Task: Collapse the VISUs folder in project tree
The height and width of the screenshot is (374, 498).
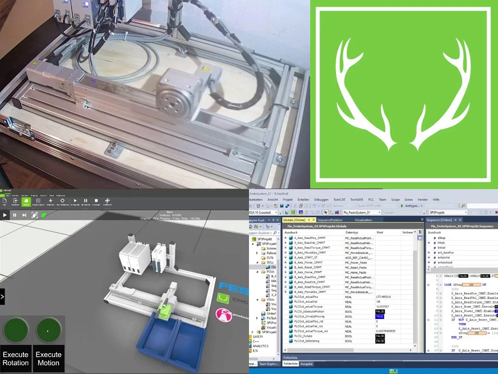Action: click(258, 300)
